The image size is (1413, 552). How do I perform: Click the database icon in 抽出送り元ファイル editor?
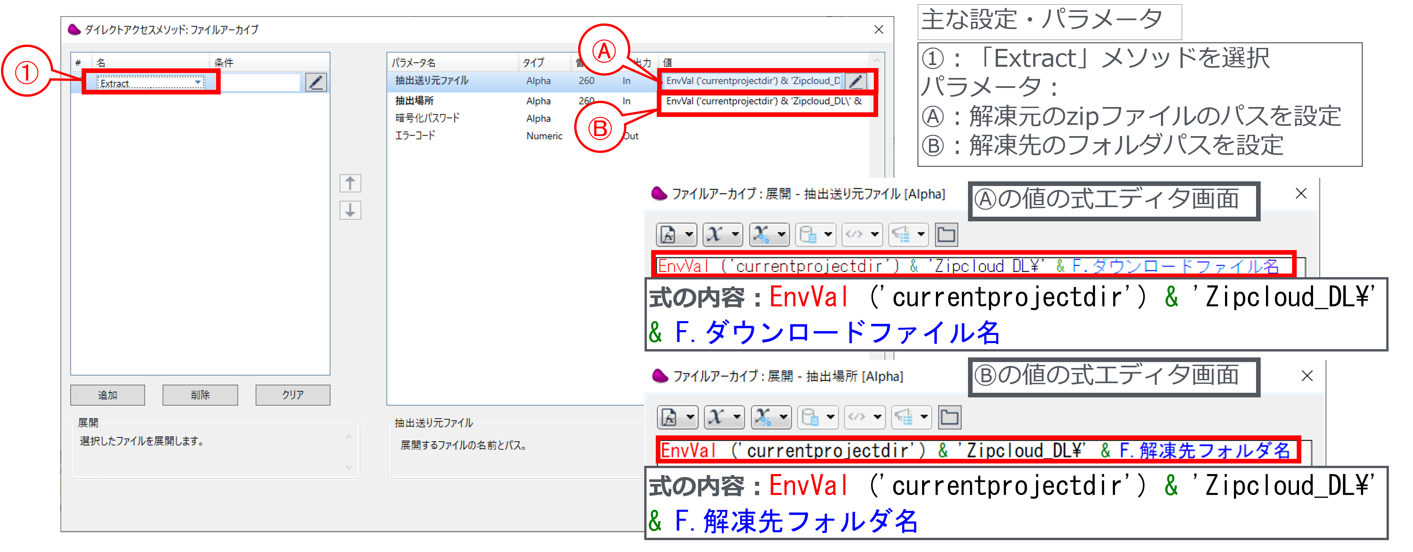click(x=816, y=235)
